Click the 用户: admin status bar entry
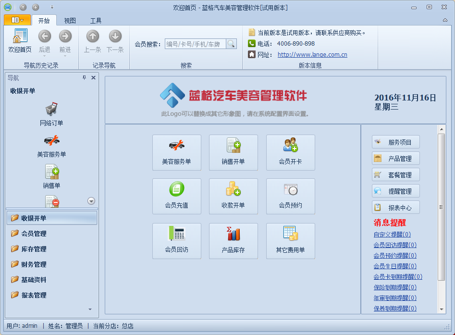The height and width of the screenshot is (335, 455). click(x=22, y=326)
